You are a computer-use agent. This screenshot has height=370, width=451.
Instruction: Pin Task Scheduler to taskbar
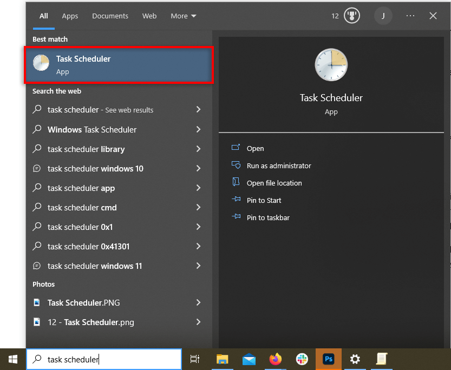point(267,218)
